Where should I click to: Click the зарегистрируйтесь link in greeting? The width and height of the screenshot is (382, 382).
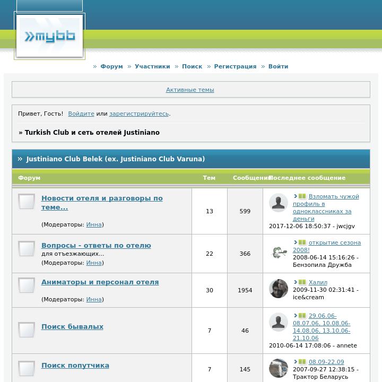coord(139,114)
